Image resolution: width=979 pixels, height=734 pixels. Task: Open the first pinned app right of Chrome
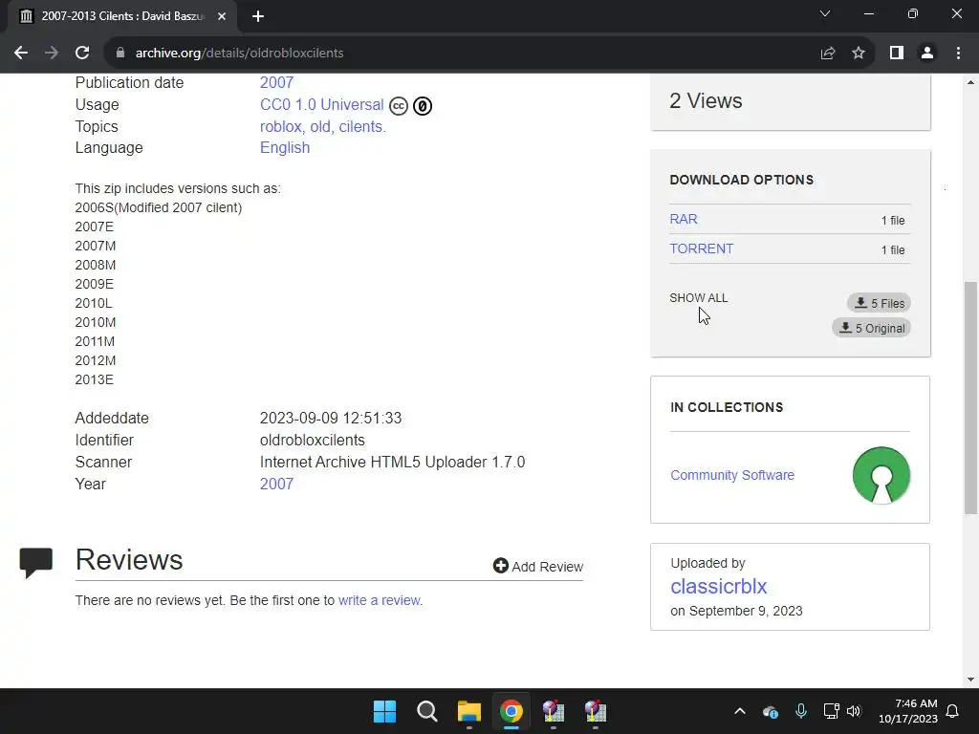click(x=554, y=711)
